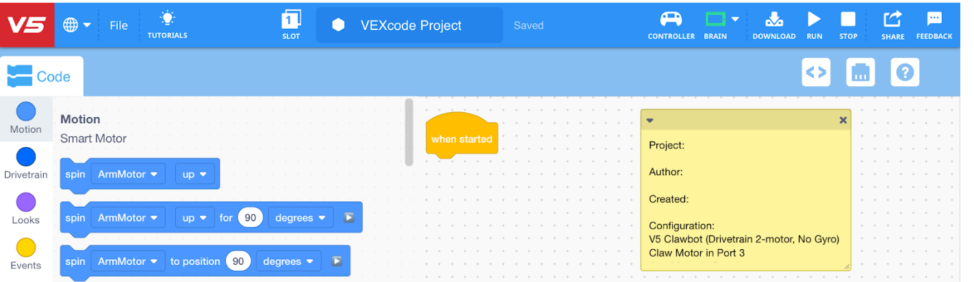This screenshot has height=282, width=974.
Task: Collapse the yellow note with its arrow
Action: point(650,120)
